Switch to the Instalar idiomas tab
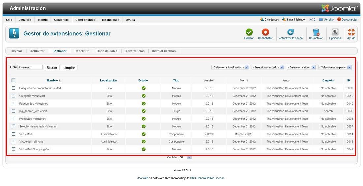 pos(164,51)
